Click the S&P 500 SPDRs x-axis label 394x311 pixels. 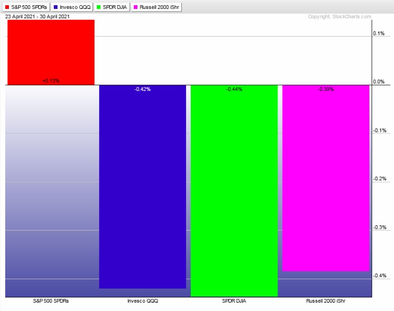pos(51,301)
